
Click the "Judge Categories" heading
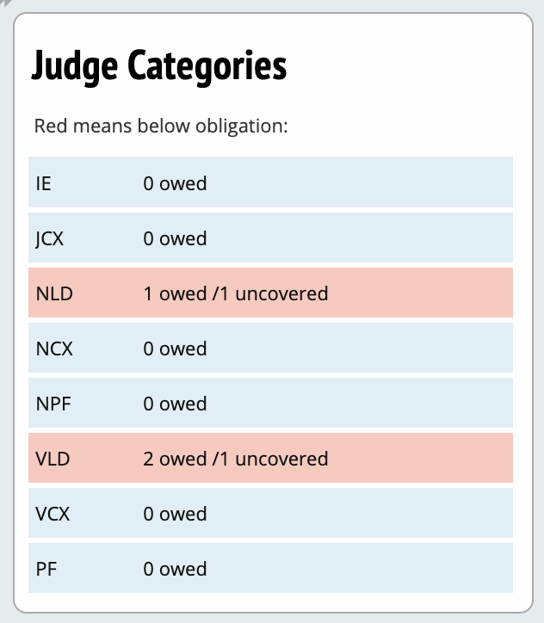click(x=159, y=65)
